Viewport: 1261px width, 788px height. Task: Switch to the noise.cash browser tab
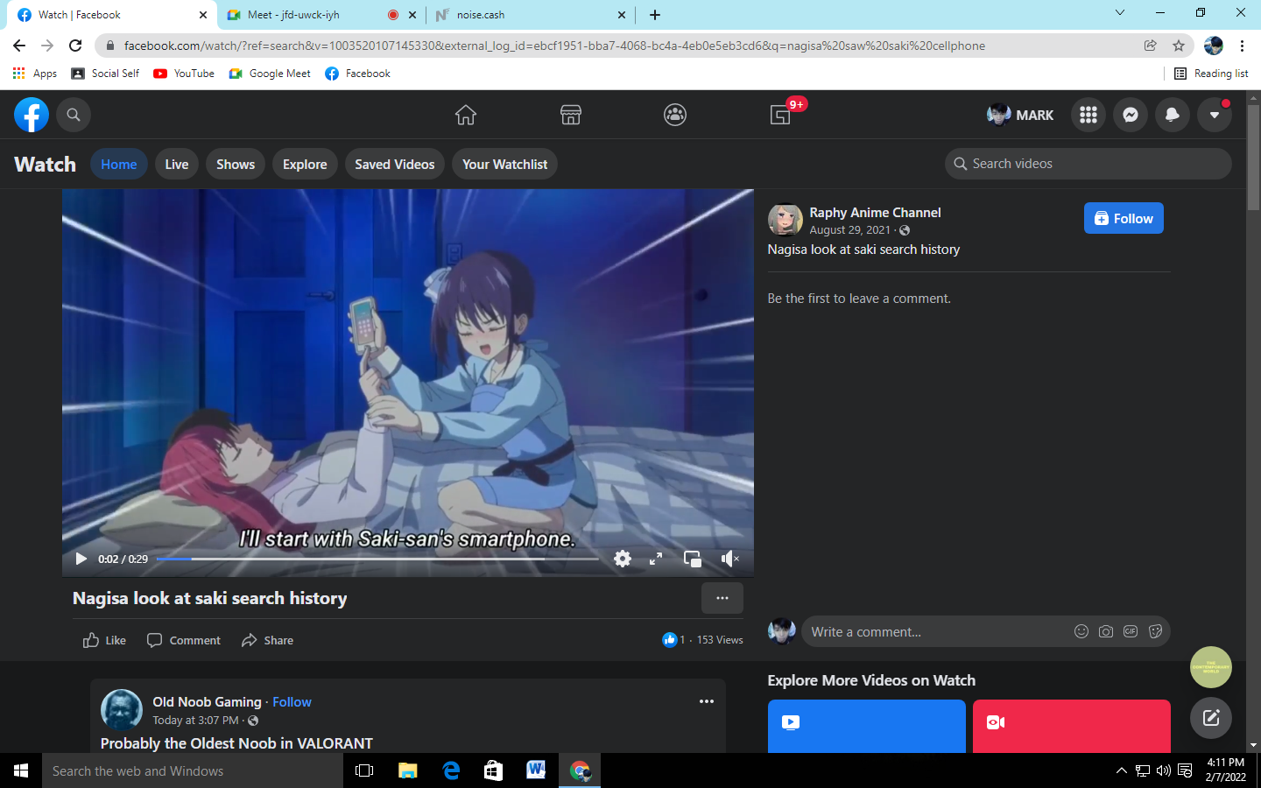[x=532, y=15]
